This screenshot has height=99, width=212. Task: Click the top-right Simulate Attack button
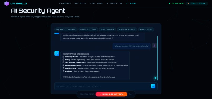pyautogui.click(x=196, y=3)
